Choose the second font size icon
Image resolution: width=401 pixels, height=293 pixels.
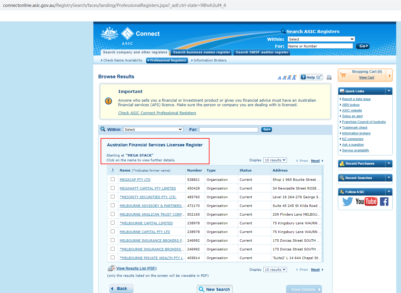[284, 78]
